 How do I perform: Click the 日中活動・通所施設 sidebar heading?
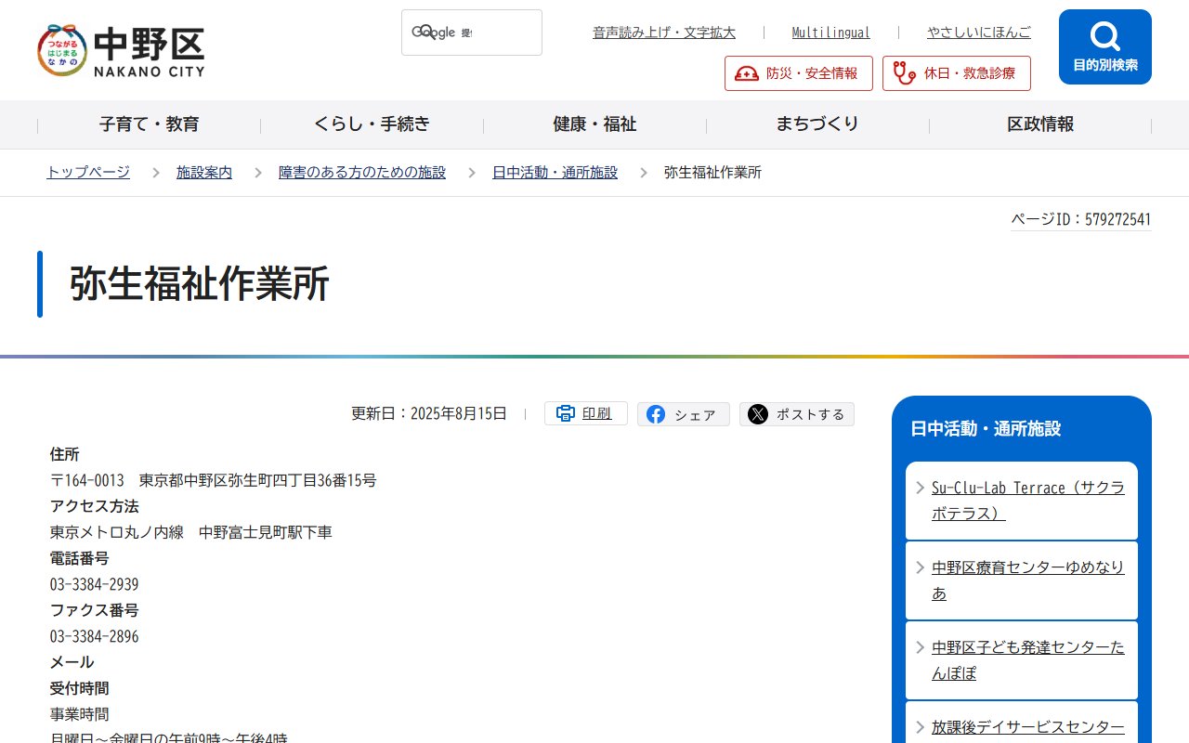[986, 429]
